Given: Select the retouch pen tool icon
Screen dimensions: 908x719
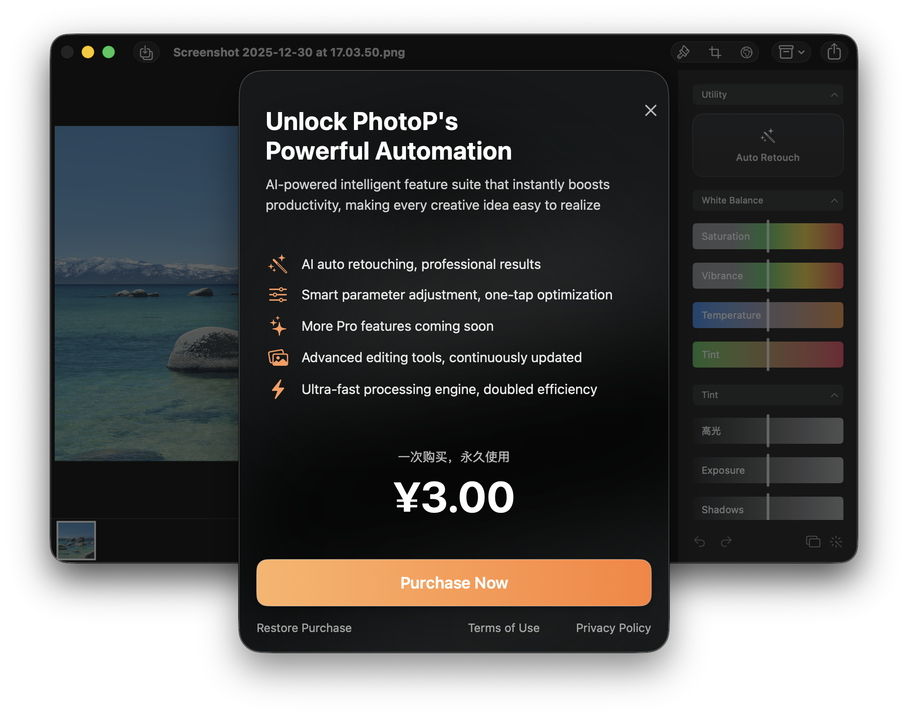Looking at the screenshot, I should click(683, 52).
